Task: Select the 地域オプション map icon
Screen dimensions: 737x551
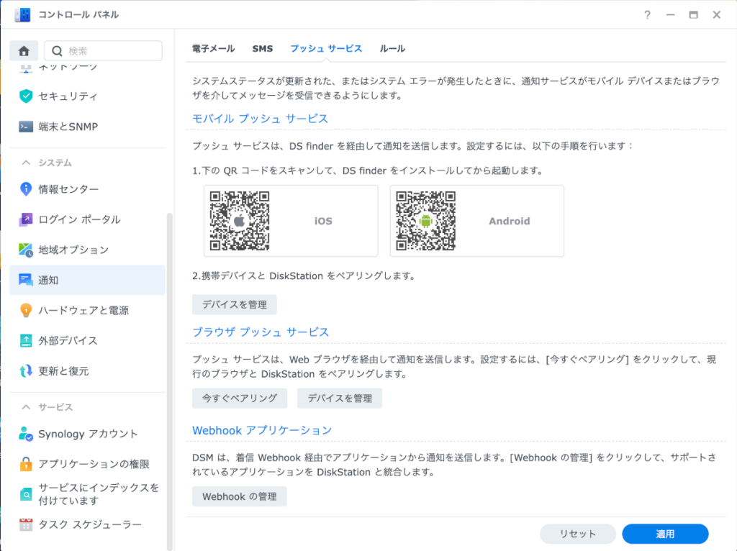Action: click(x=26, y=250)
